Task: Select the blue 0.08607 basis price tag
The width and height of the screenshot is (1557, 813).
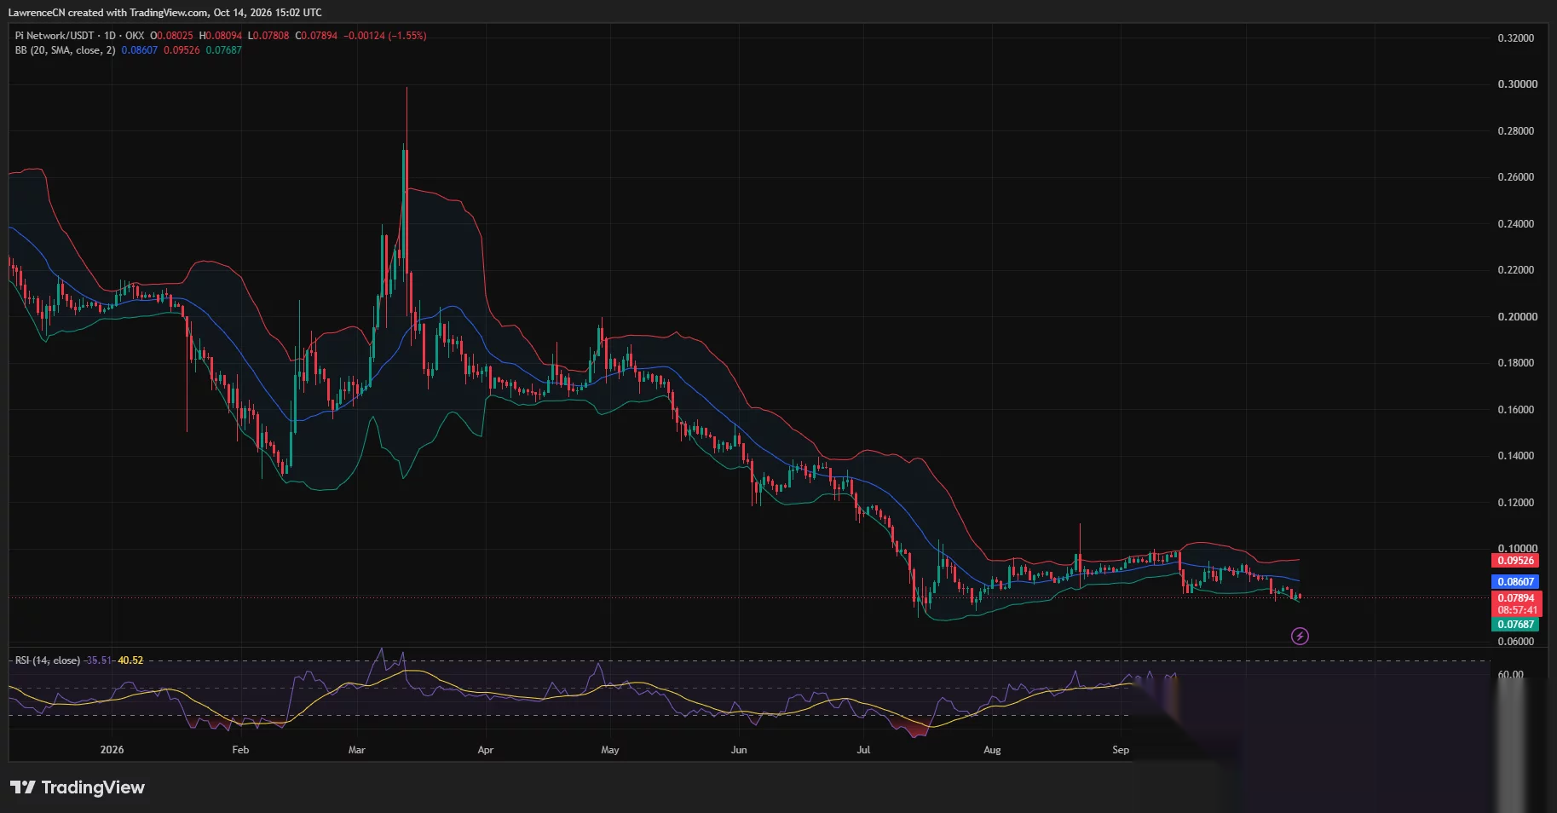Action: click(1516, 582)
